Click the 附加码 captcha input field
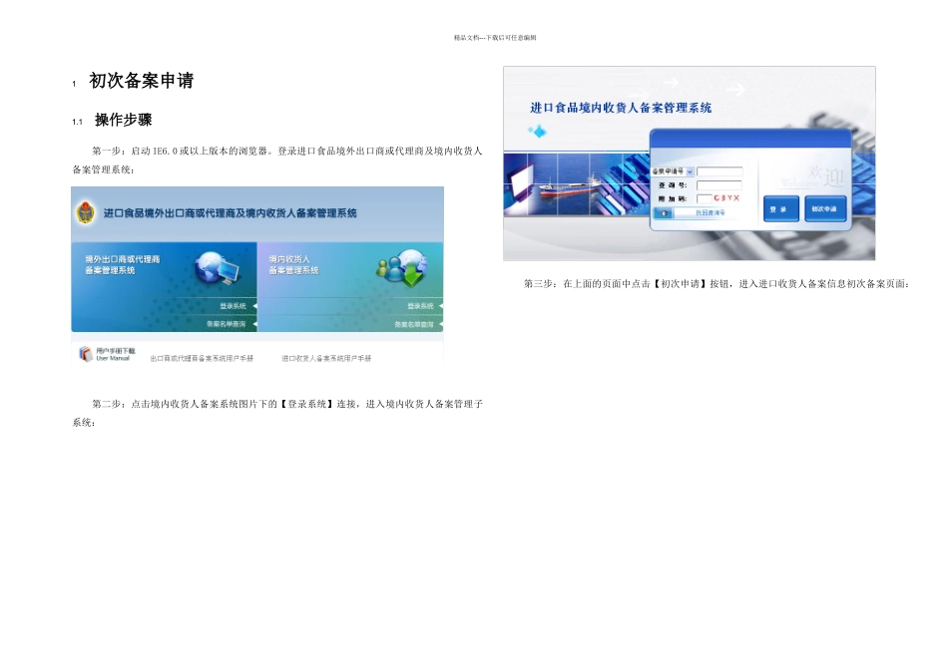948x670 pixels. click(705, 198)
